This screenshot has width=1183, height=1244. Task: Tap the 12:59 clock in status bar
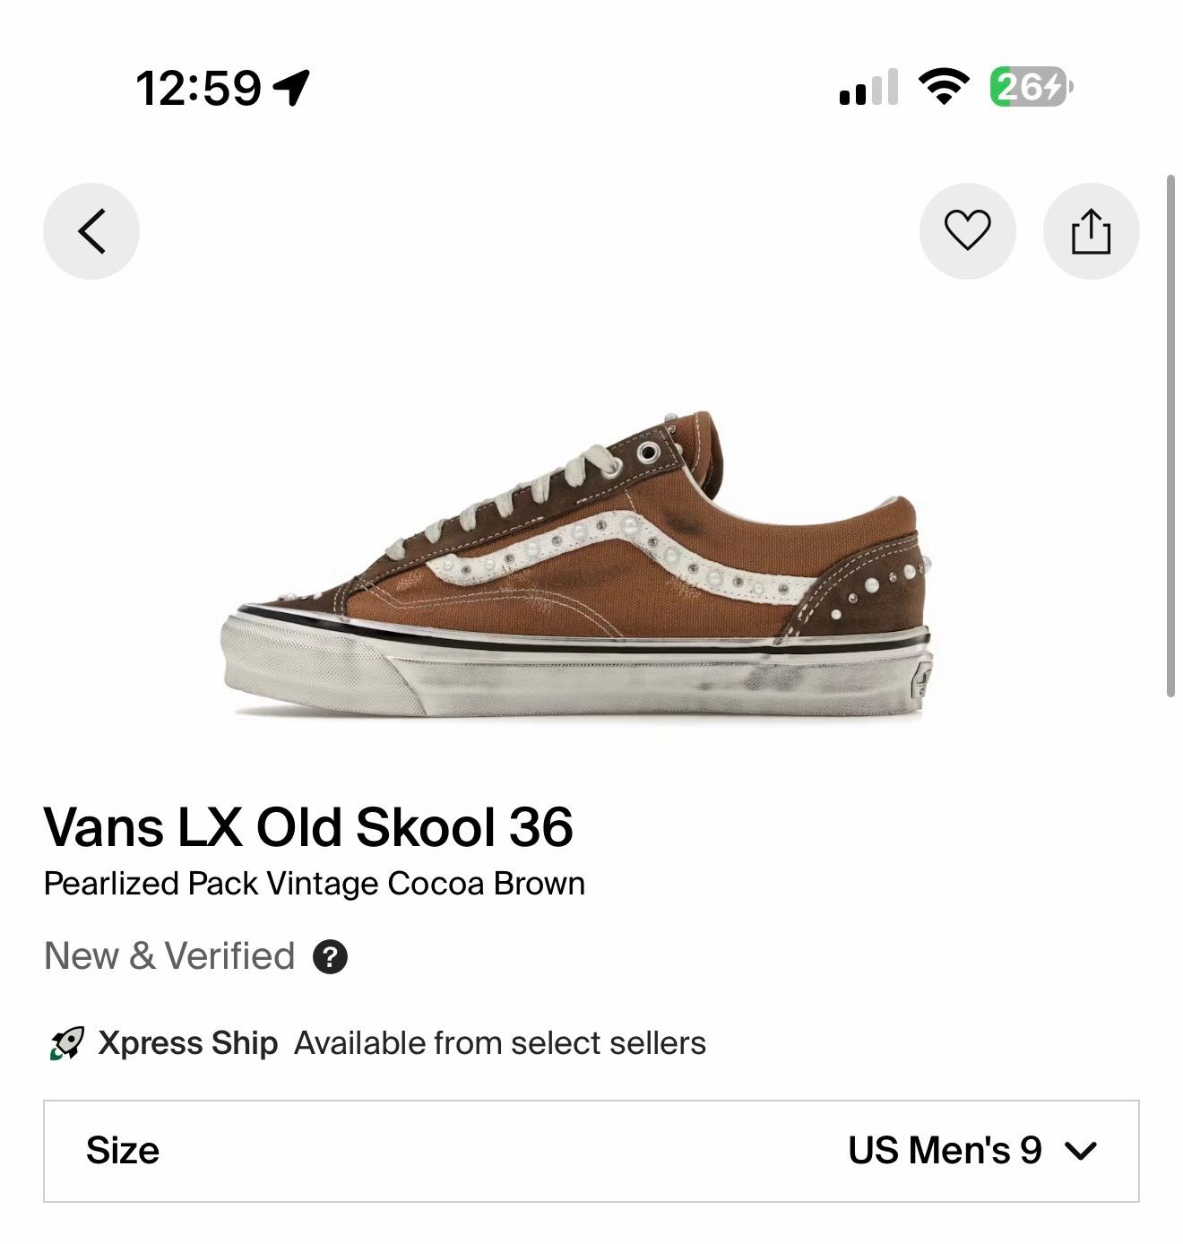point(199,88)
